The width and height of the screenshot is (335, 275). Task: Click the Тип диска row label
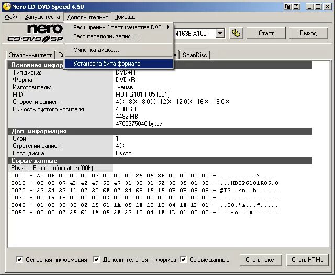click(x=27, y=72)
